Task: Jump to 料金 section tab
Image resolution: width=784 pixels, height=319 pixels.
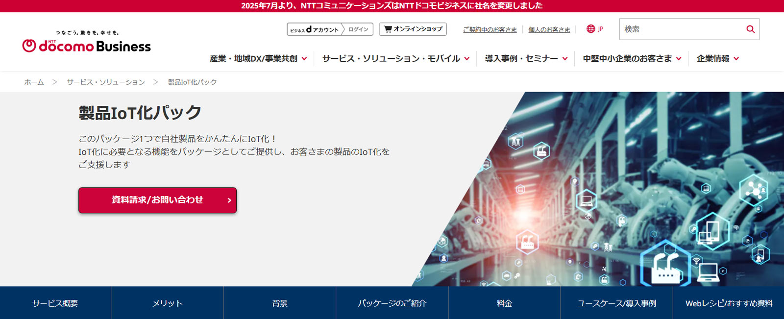Action: point(504,303)
